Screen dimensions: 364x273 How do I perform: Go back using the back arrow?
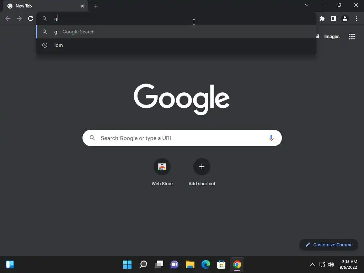click(x=8, y=18)
